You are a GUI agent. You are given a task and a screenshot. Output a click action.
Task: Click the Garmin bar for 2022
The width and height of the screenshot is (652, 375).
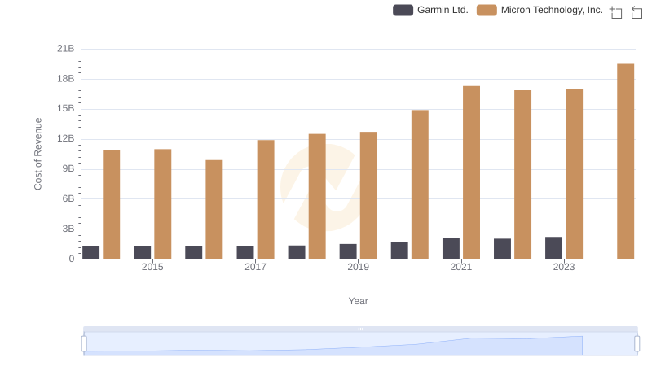click(x=502, y=249)
